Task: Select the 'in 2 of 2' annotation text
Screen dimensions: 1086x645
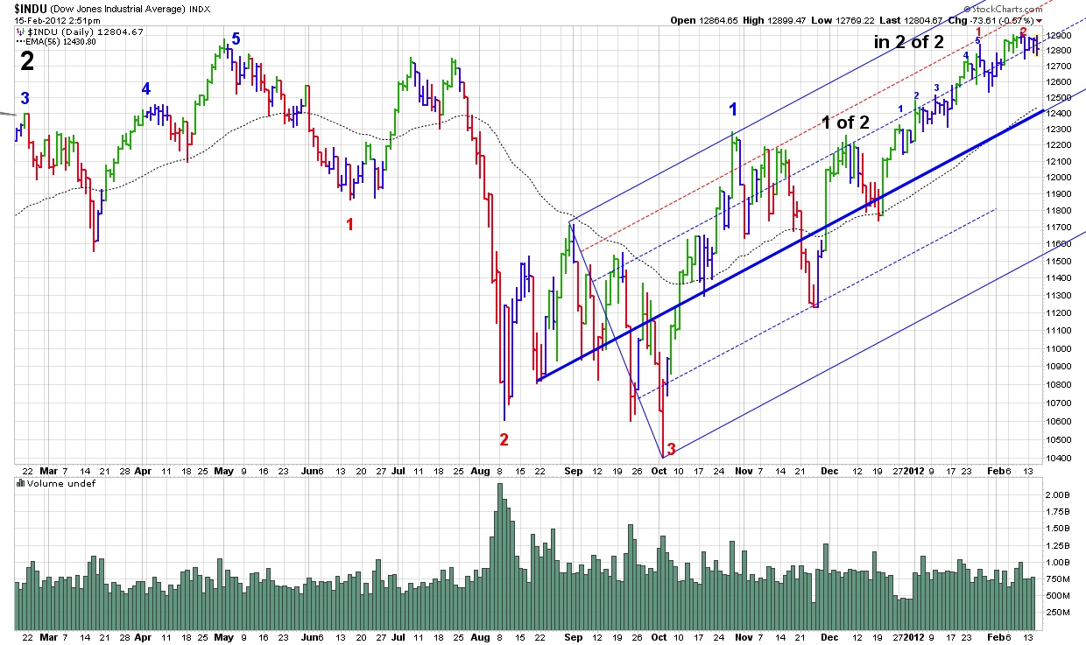Action: pyautogui.click(x=913, y=41)
